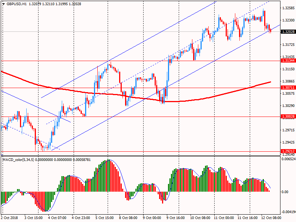The height and width of the screenshot is (222, 296).
Task: Click the low value 1.31995 in header
Action: tap(61, 4)
